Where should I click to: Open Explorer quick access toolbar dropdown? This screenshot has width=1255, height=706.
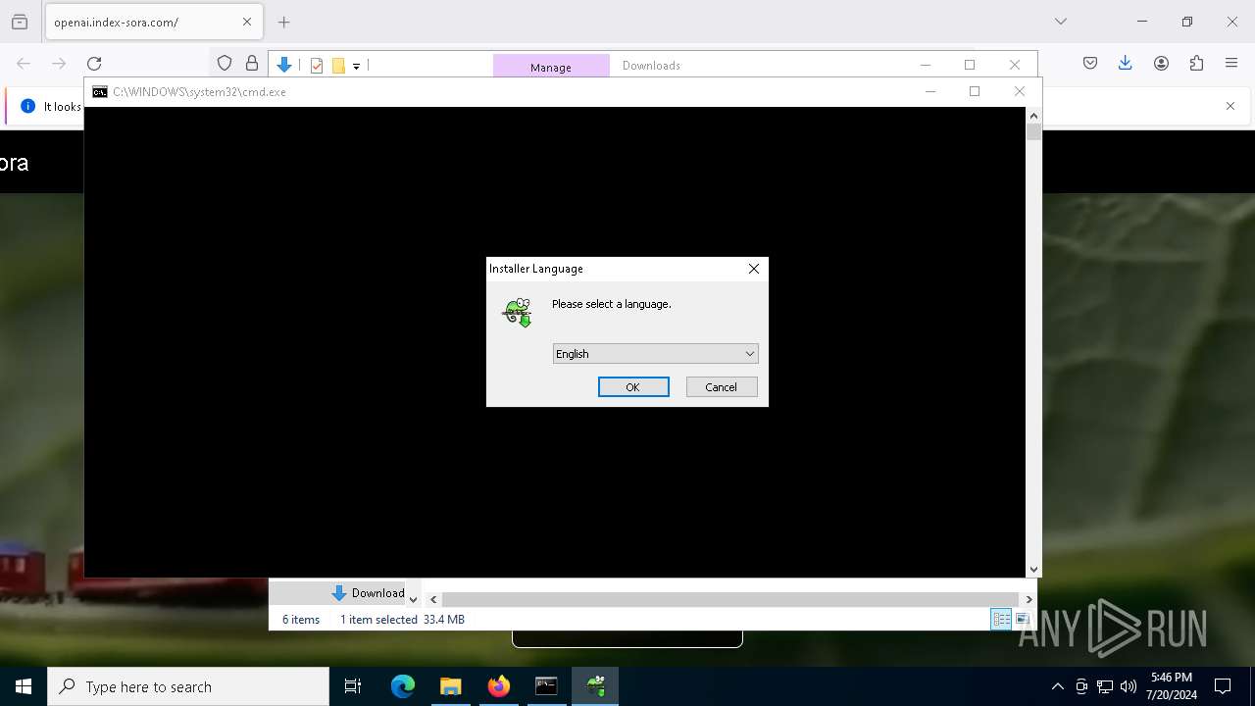tap(356, 66)
